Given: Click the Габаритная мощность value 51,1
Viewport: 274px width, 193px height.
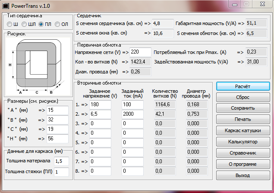Looking at the screenshot, I should pyautogui.click(x=257, y=23).
